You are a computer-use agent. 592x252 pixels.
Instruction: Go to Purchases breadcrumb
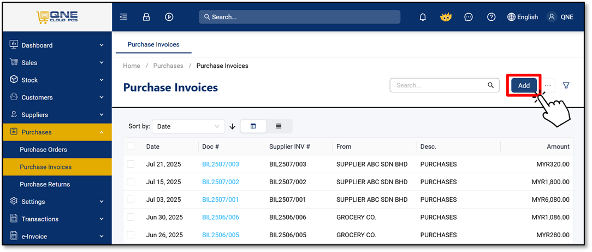168,66
